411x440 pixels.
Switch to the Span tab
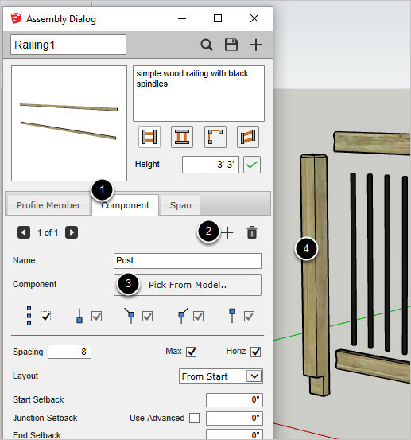pos(180,205)
